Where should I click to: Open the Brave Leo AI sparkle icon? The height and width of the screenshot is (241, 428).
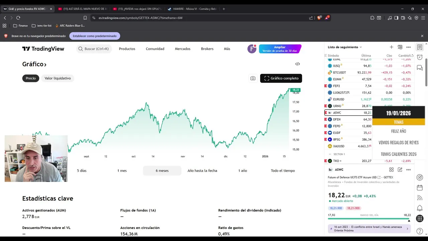point(410,18)
